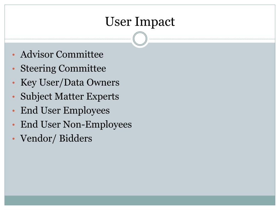Select the "Vendor/ Bidders" bullet text

(x=56, y=138)
